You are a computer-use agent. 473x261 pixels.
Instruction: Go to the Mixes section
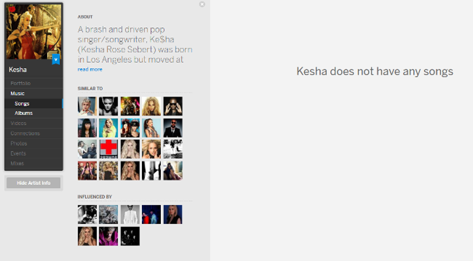17,163
